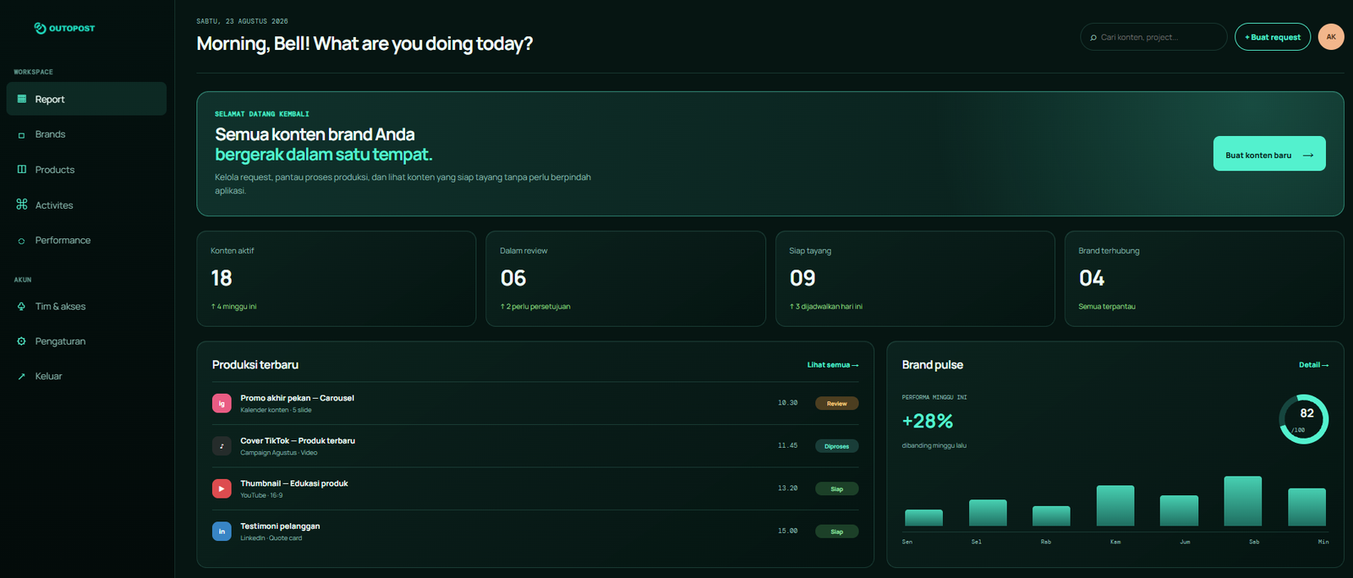Click the '10.30' time value

coord(787,403)
